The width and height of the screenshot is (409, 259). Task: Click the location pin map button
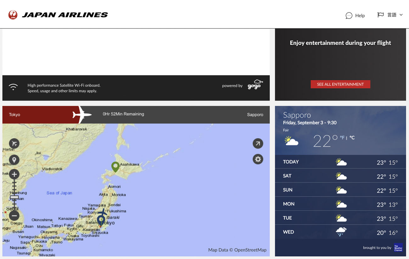[14, 160]
